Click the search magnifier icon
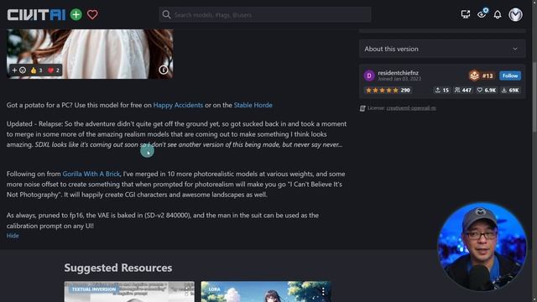Screen dimensions: 537x302 166,15
